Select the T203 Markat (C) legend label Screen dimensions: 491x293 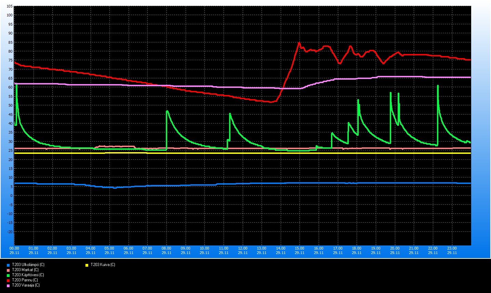pyautogui.click(x=25, y=270)
